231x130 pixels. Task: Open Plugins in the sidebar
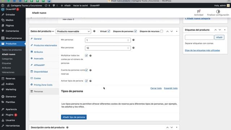point(9,115)
